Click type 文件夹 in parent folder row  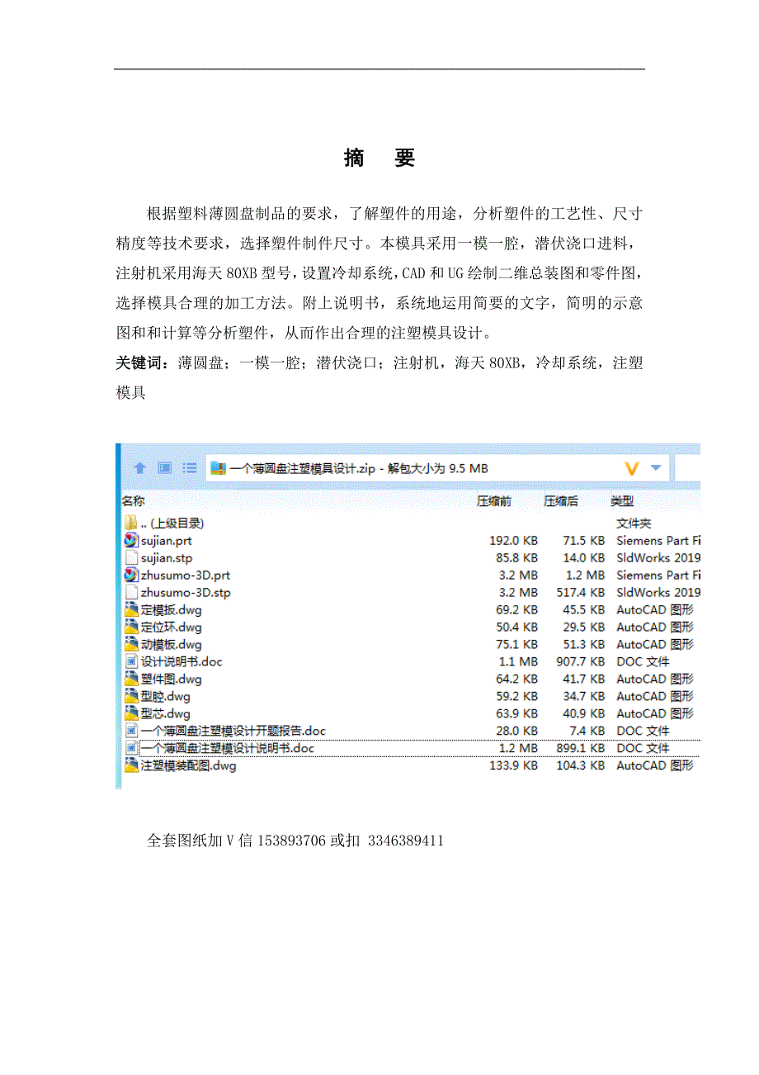pyautogui.click(x=634, y=523)
